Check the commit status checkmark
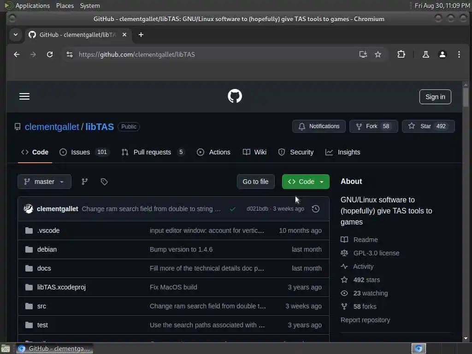This screenshot has width=472, height=354. [232, 209]
